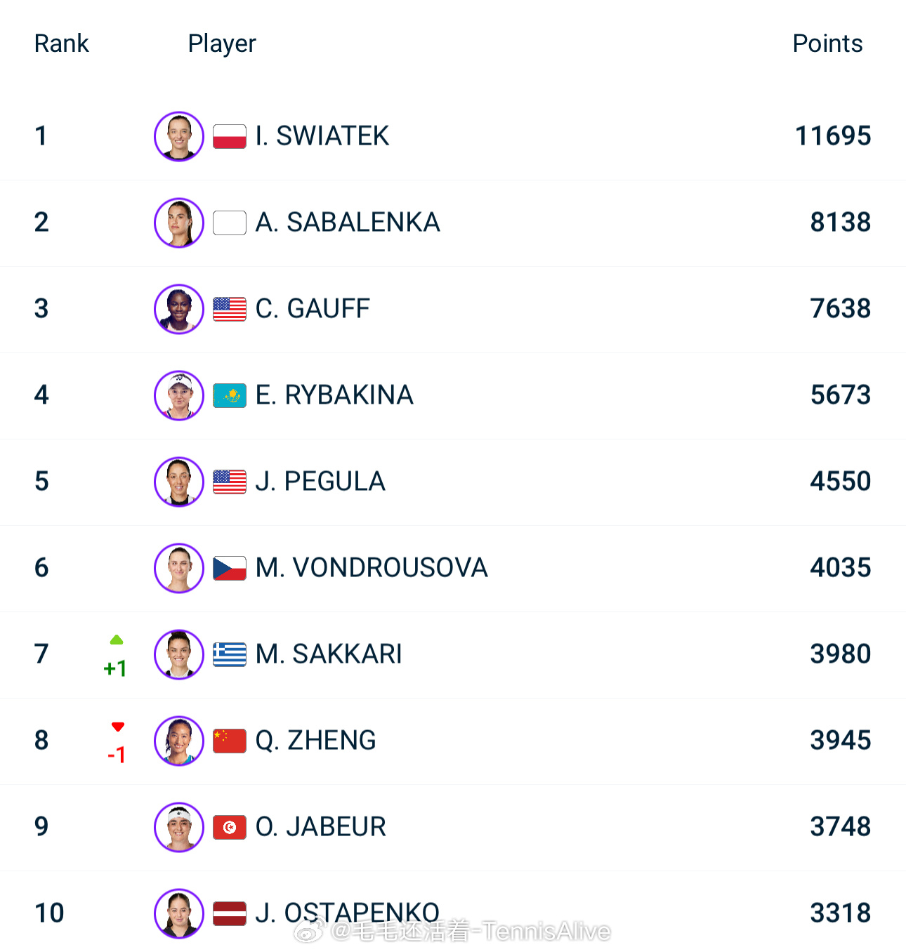Click the green up arrow for Sakkari

point(117,640)
